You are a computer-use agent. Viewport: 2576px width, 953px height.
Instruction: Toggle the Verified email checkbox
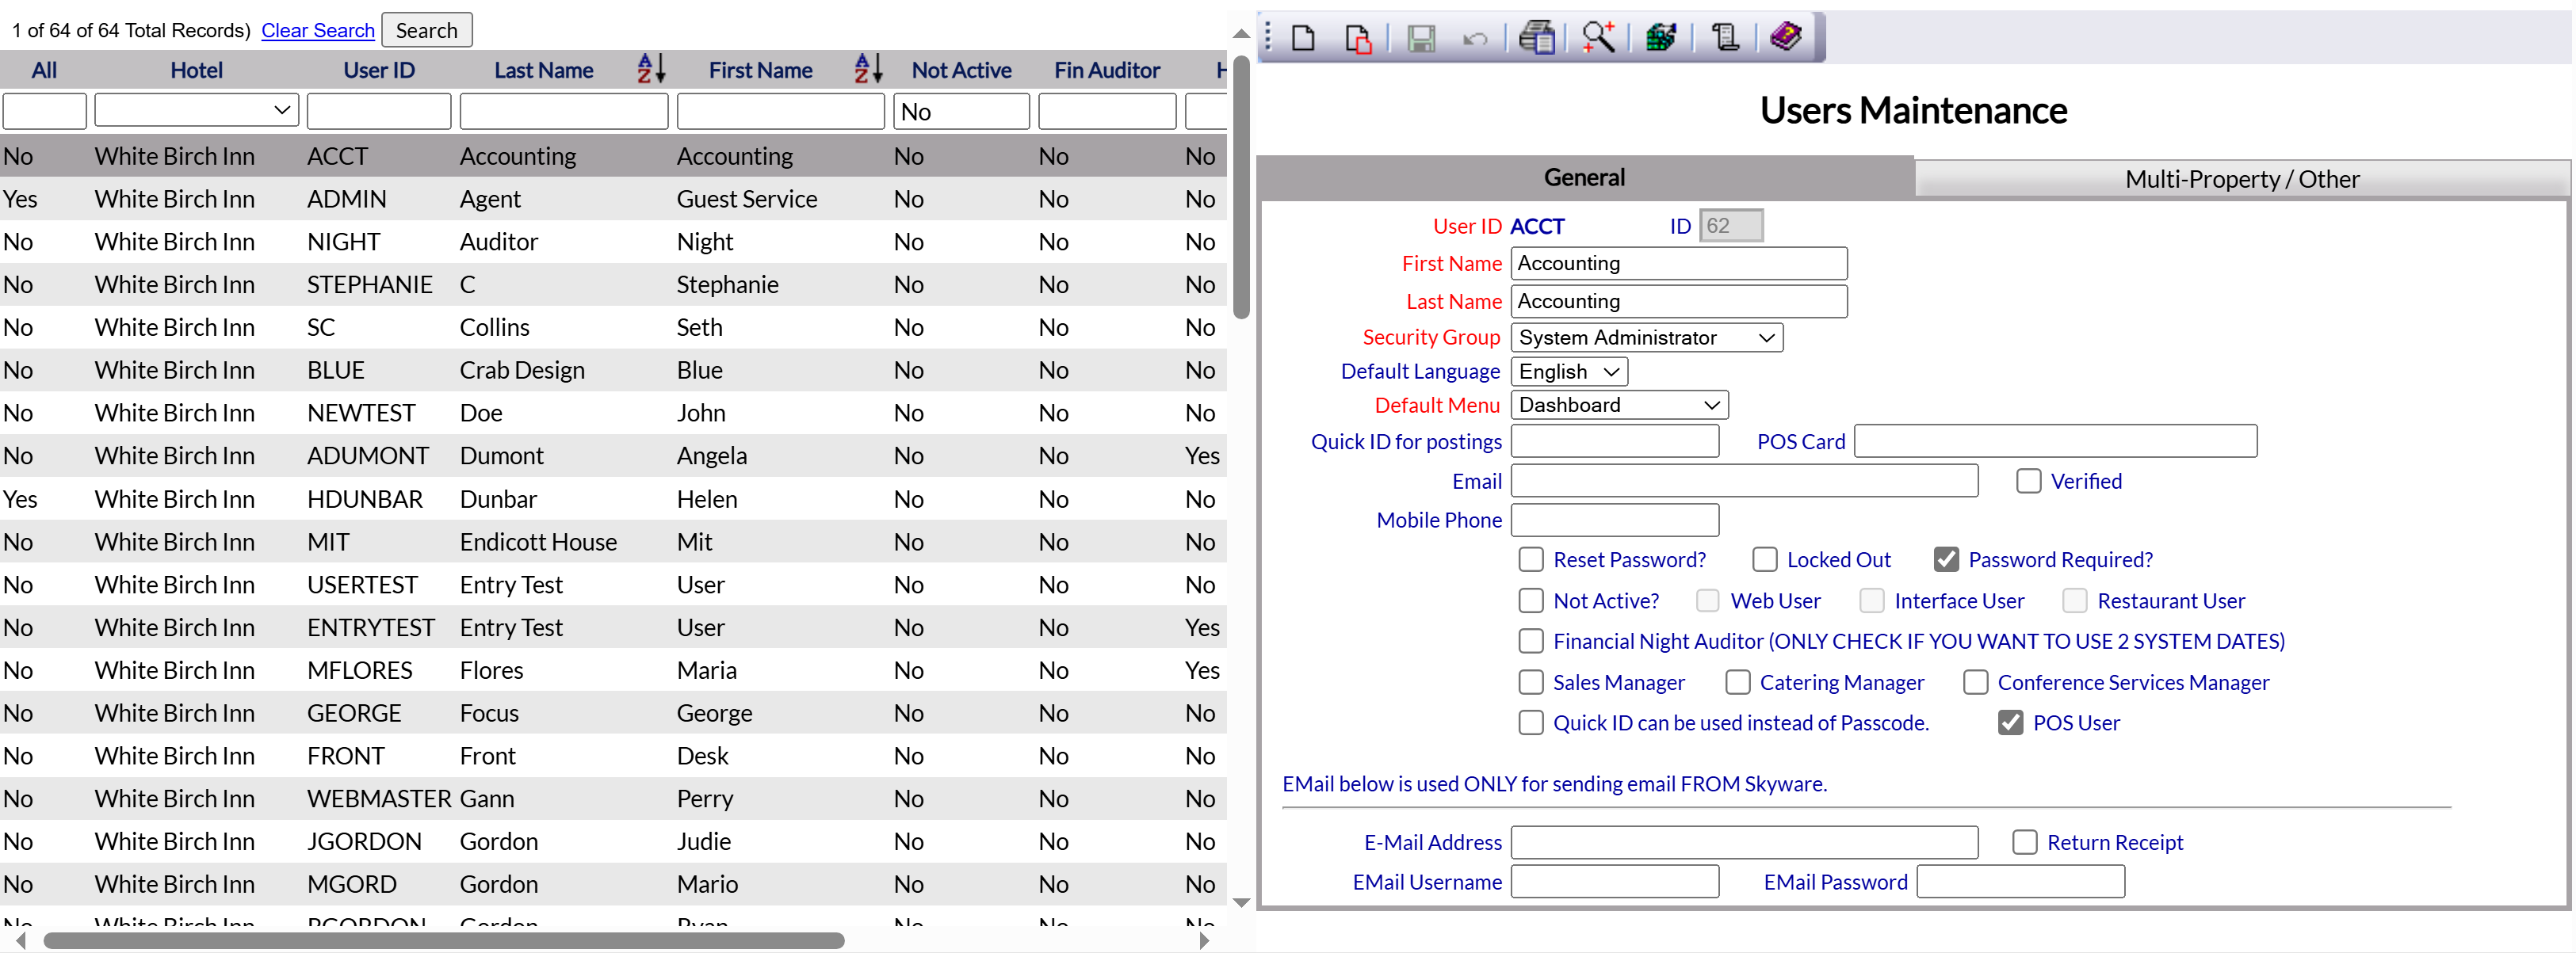point(2028,481)
